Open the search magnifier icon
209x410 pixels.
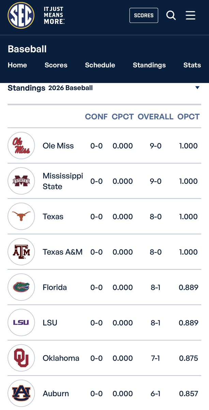pyautogui.click(x=171, y=15)
